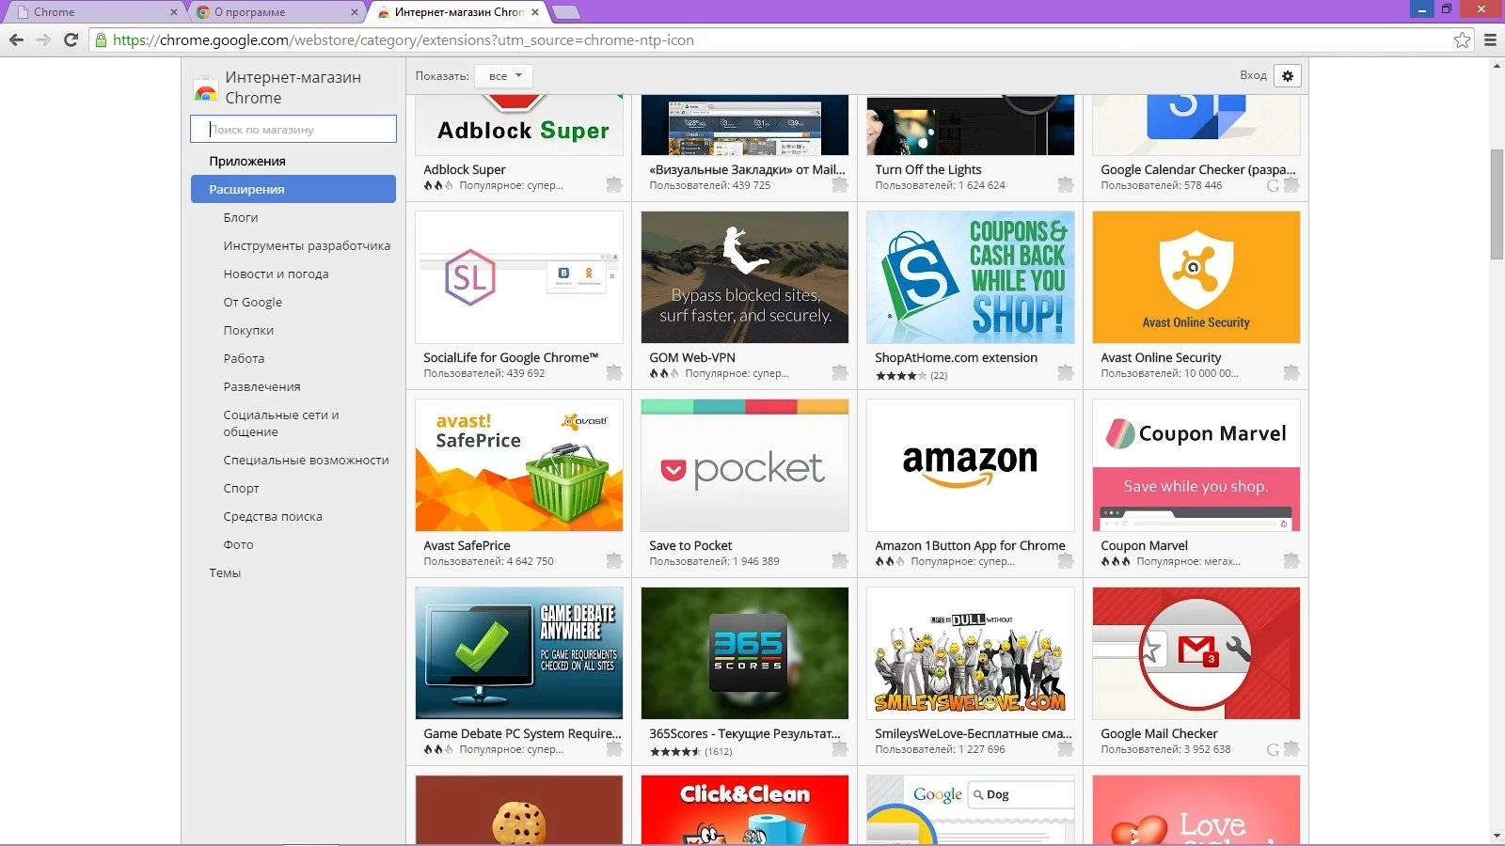This screenshot has height=846, width=1505.
Task: Open Специальные возможности subcategory
Action: 306,460
